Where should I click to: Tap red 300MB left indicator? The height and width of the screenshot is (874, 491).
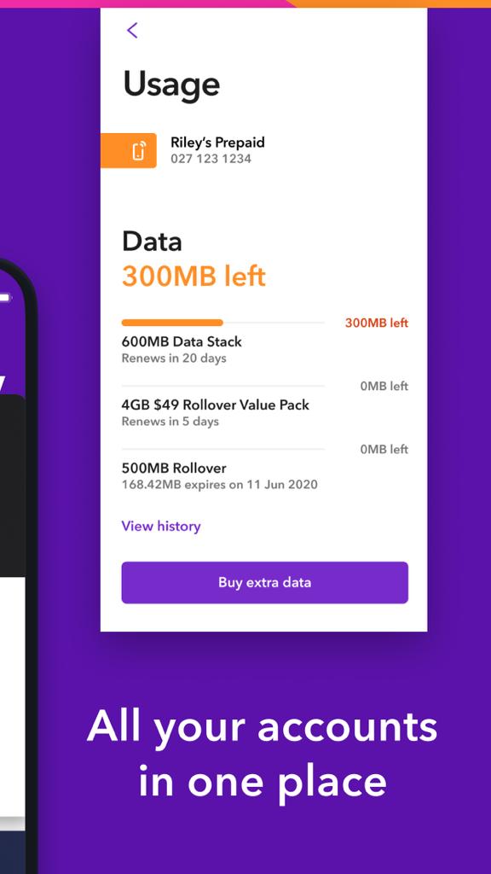tap(377, 323)
